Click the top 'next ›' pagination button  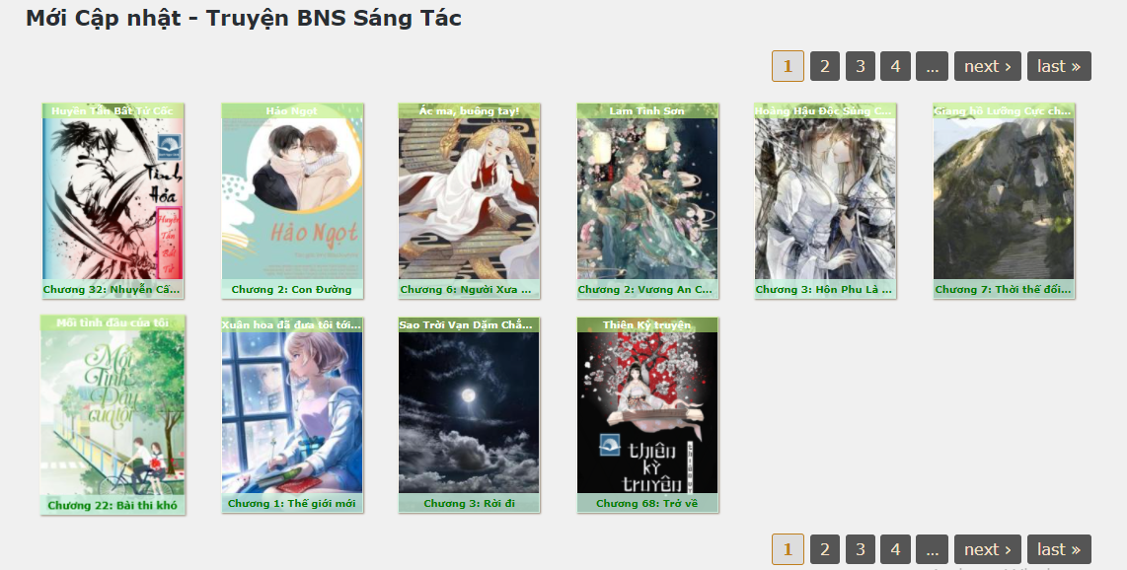coord(988,66)
